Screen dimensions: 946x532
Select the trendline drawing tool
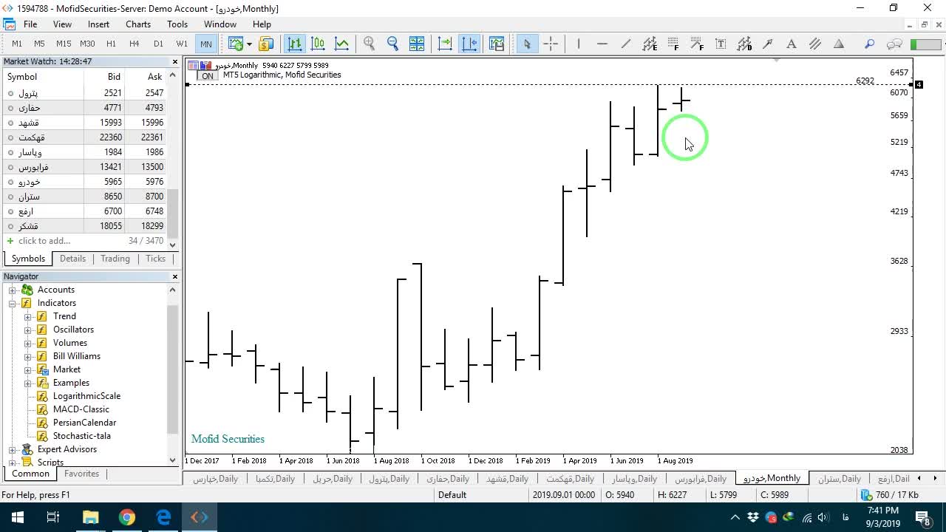(626, 44)
